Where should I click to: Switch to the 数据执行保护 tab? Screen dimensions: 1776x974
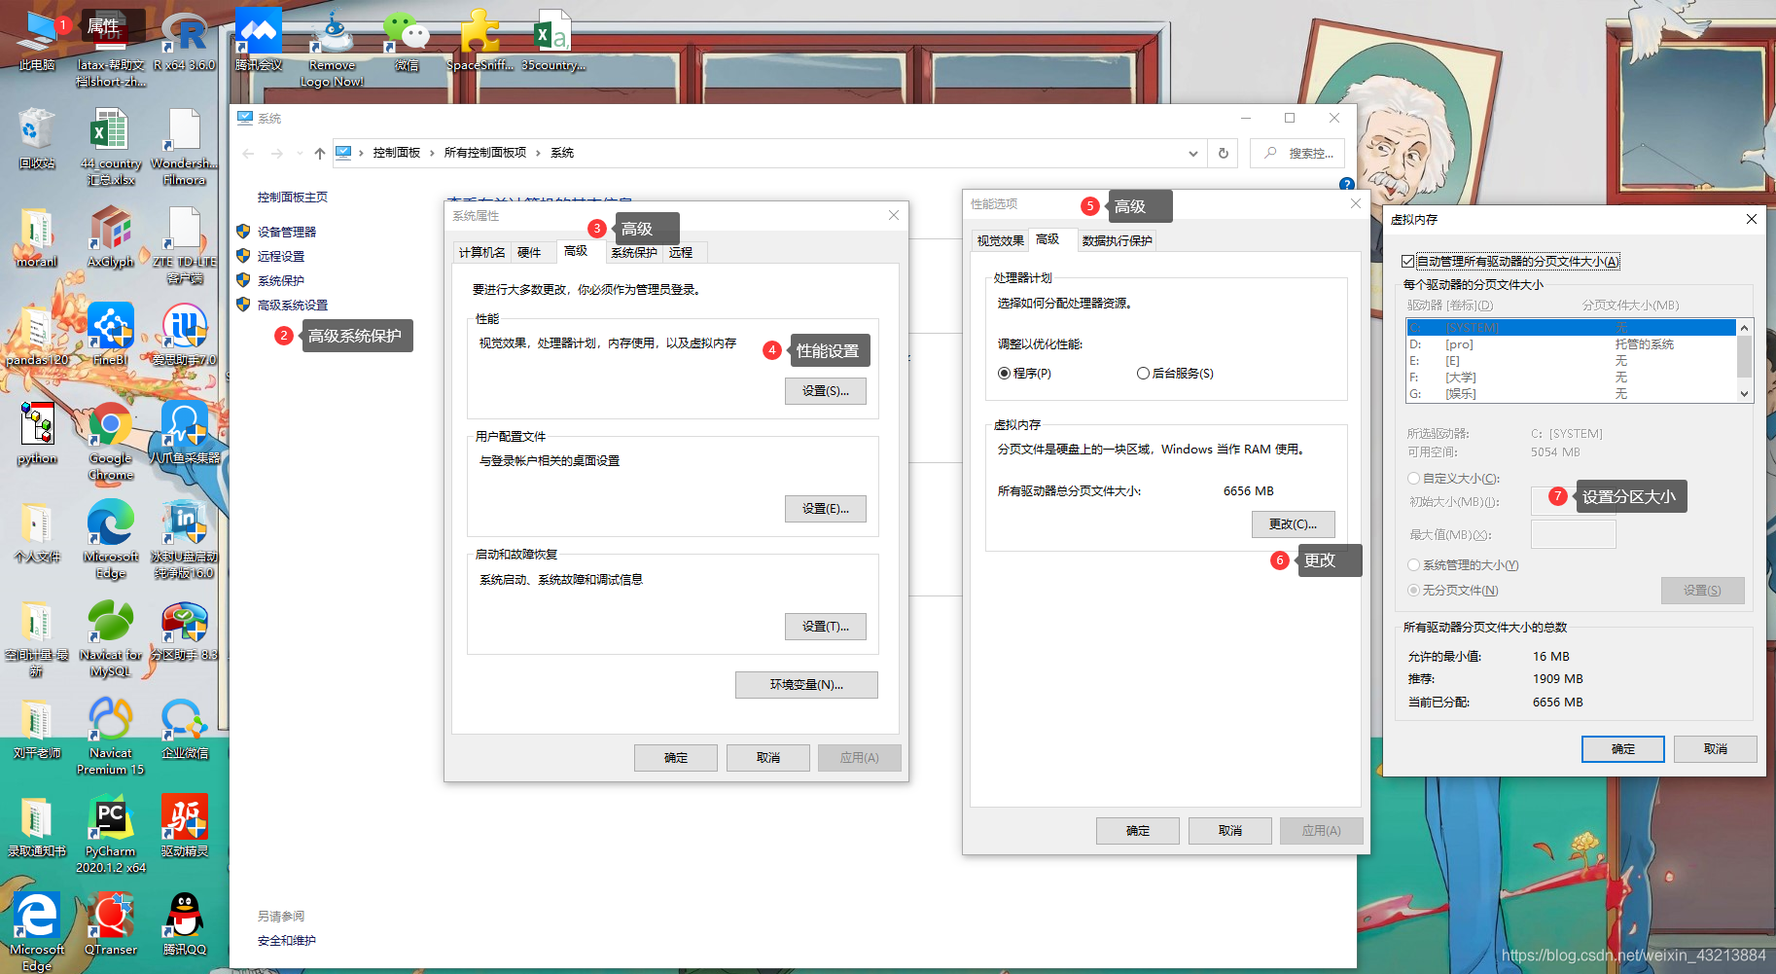1118,241
